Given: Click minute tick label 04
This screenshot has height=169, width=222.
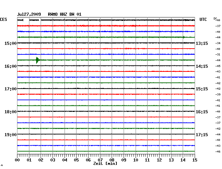Looking at the screenshot, I should click(x=65, y=160).
